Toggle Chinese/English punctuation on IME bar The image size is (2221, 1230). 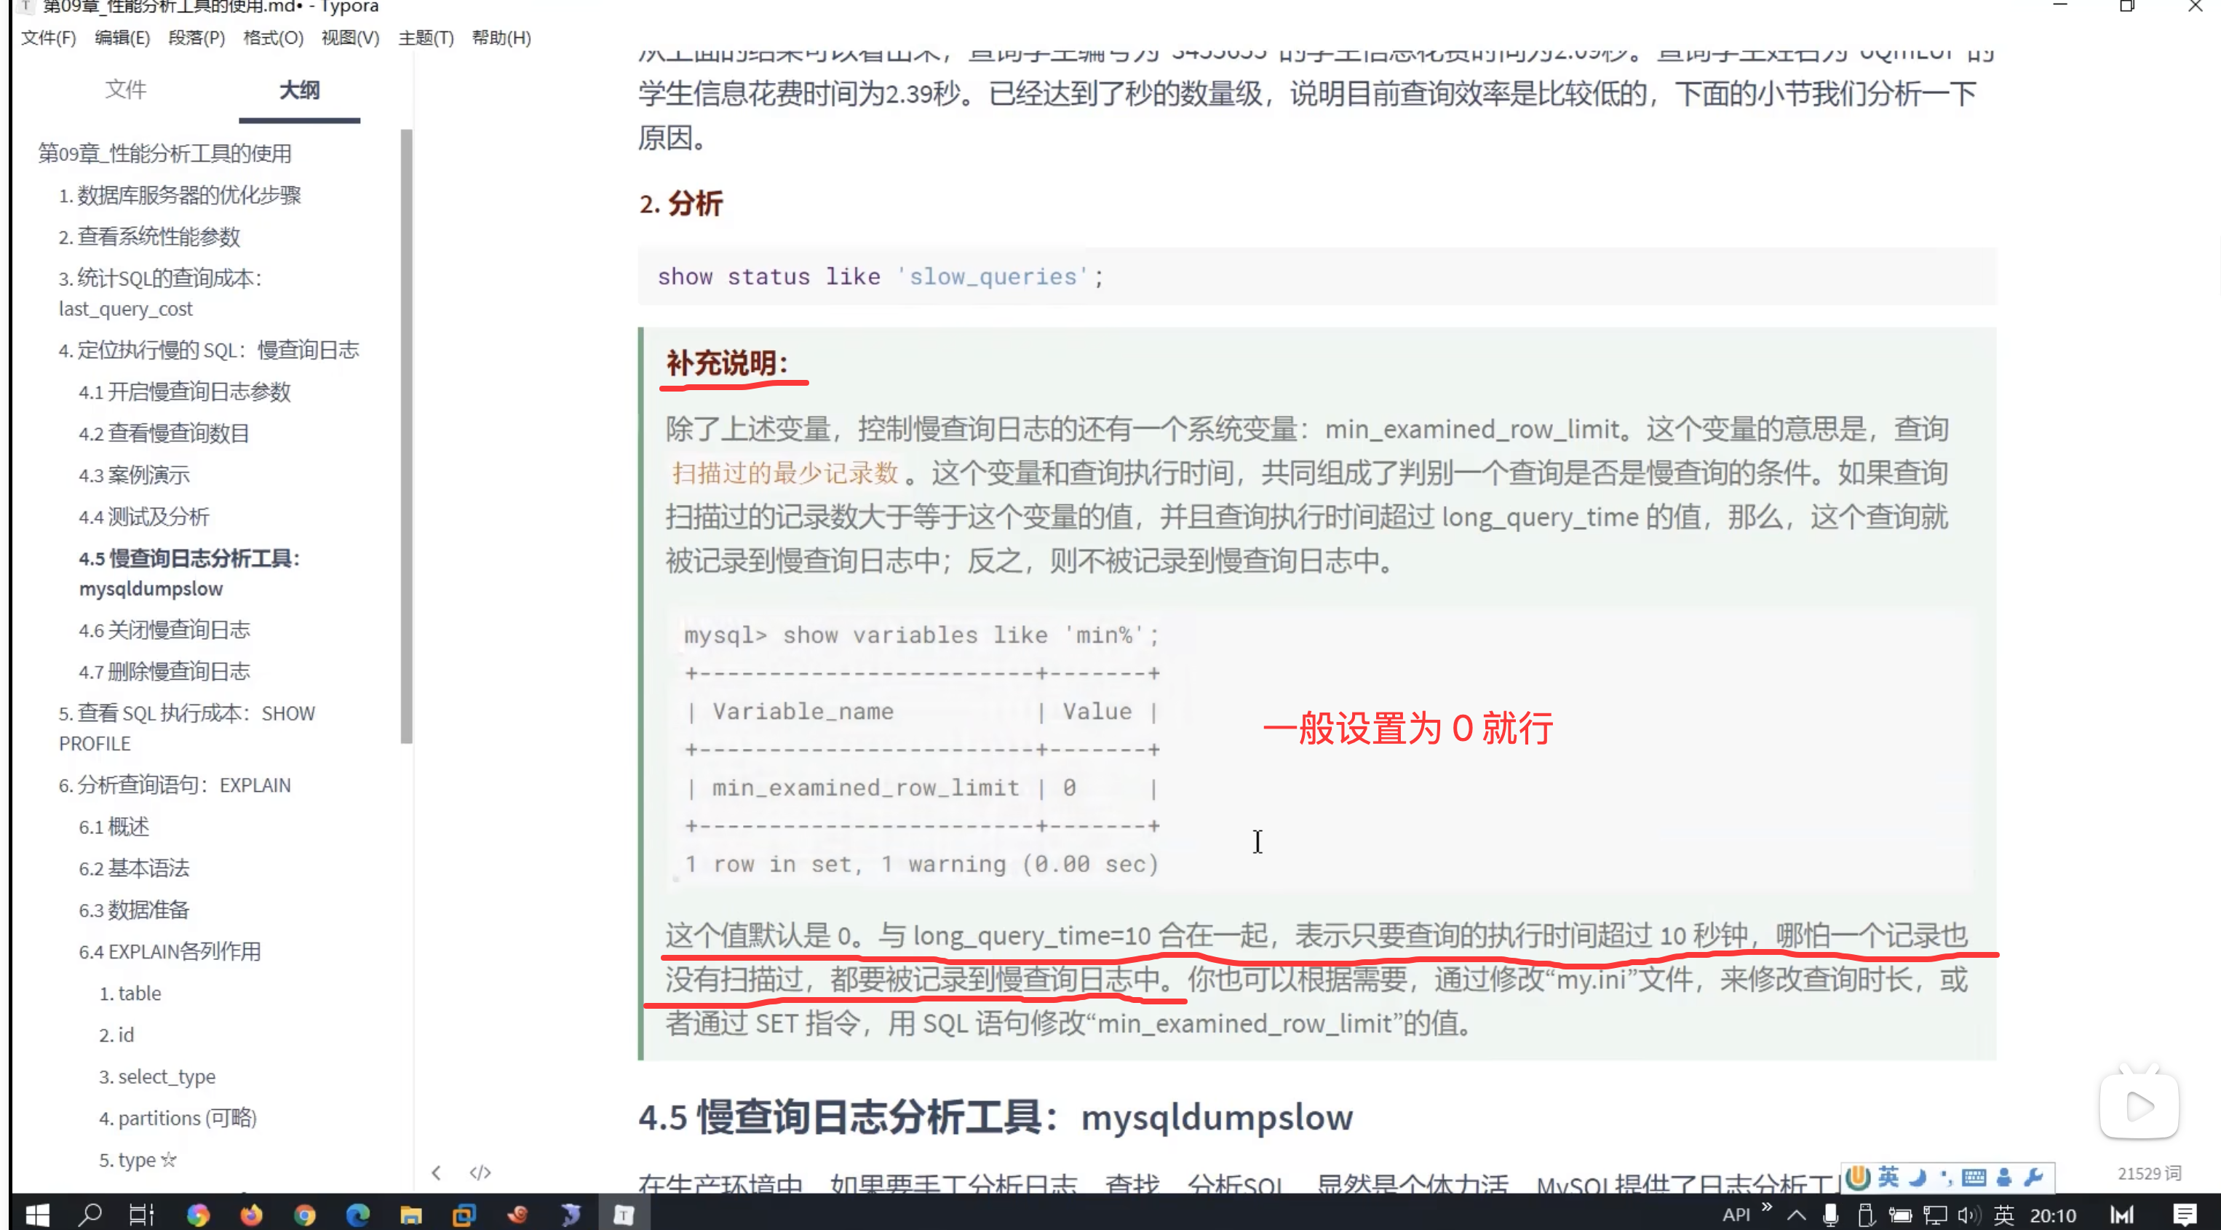(1947, 1177)
